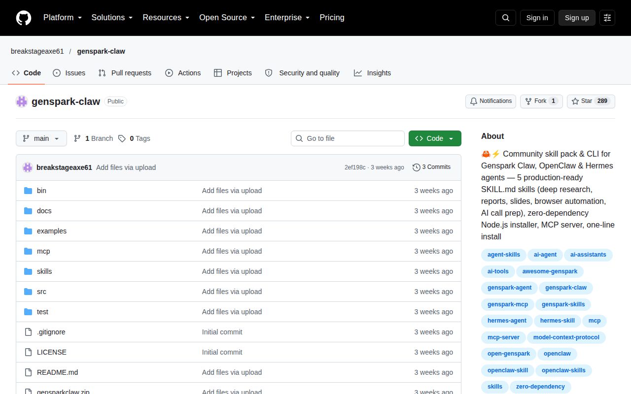Open the examples folder name
Viewport: 631px width, 394px height.
(x=52, y=231)
